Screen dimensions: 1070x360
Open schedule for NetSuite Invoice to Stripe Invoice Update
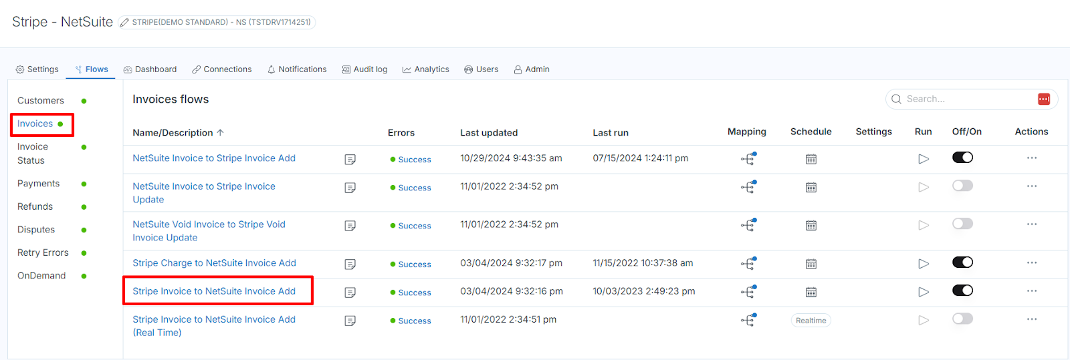[x=811, y=188]
